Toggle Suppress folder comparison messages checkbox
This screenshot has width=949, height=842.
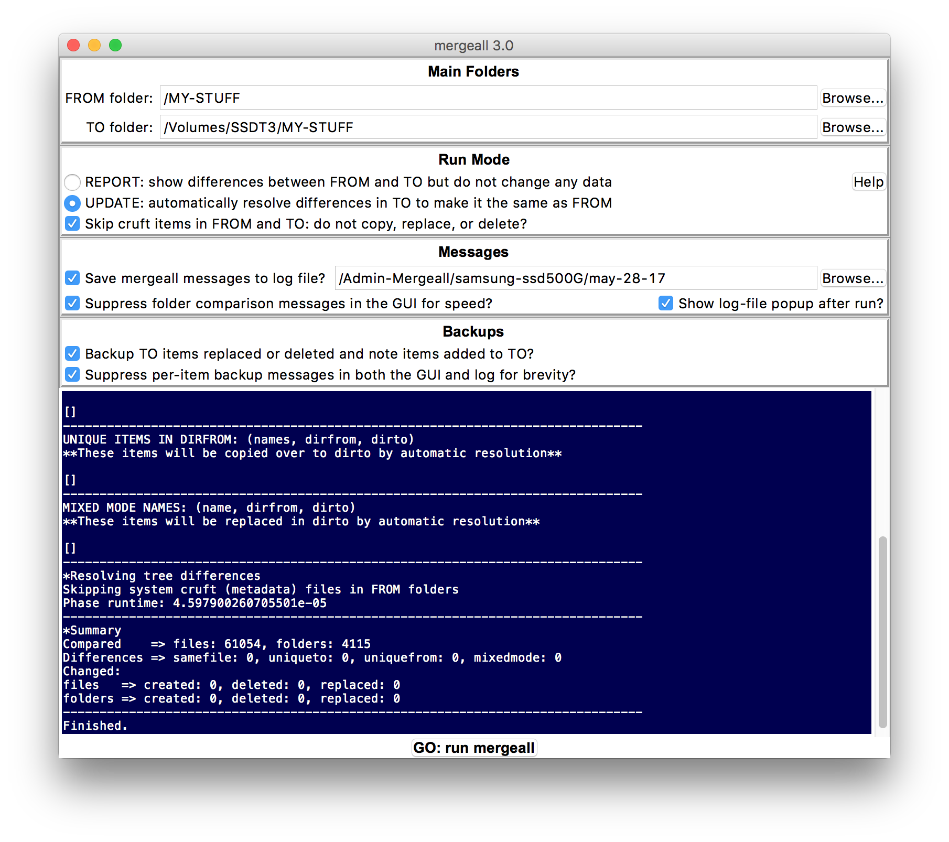tap(72, 304)
